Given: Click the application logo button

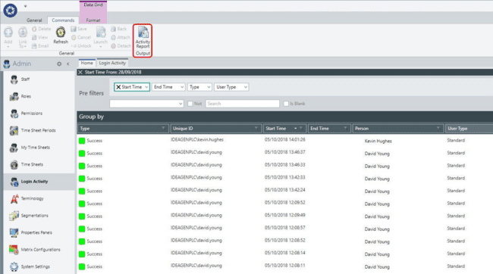Looking at the screenshot, I should tap(10, 11).
